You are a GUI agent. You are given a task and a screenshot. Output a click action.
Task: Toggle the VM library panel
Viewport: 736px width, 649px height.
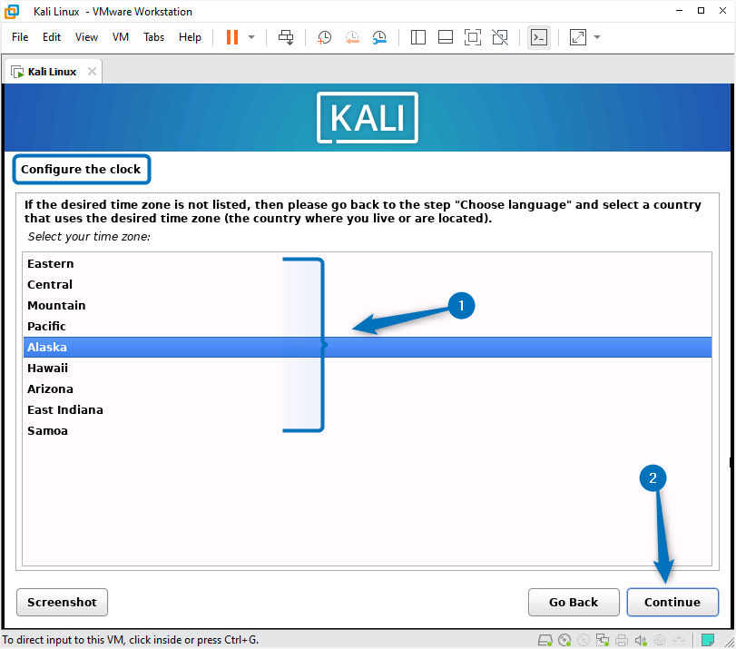418,37
